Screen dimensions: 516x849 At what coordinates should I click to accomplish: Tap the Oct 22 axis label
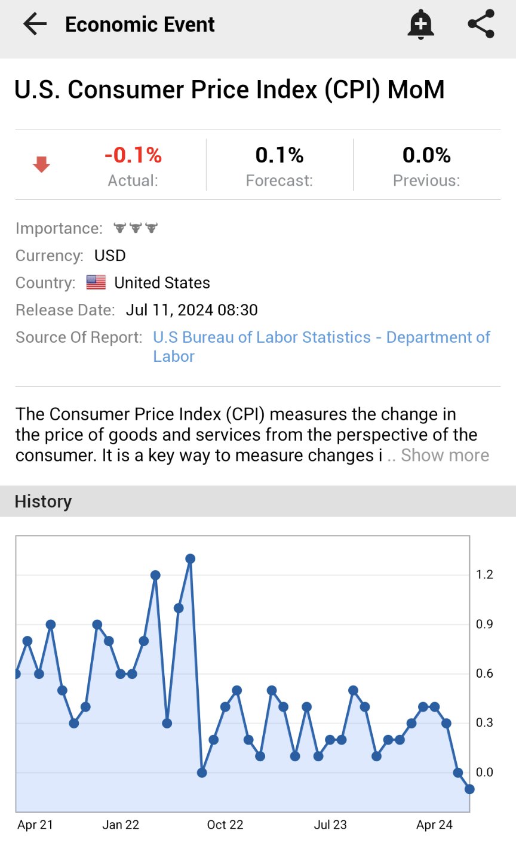click(x=225, y=825)
